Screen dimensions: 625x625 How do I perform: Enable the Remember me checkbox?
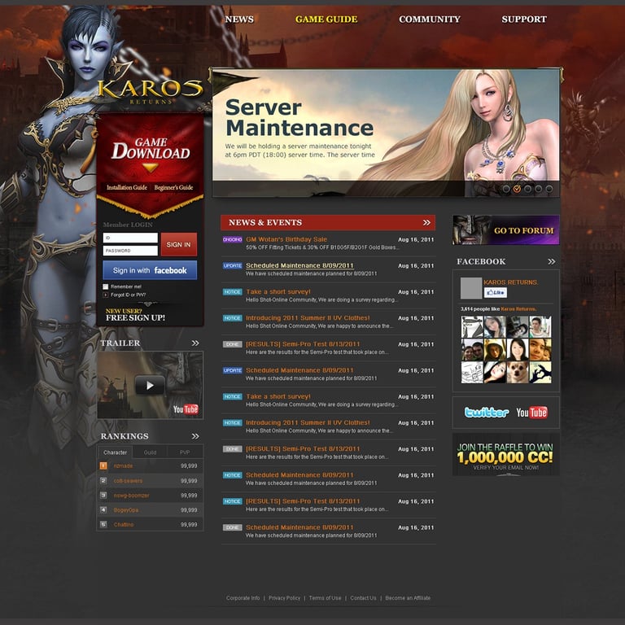pos(106,286)
